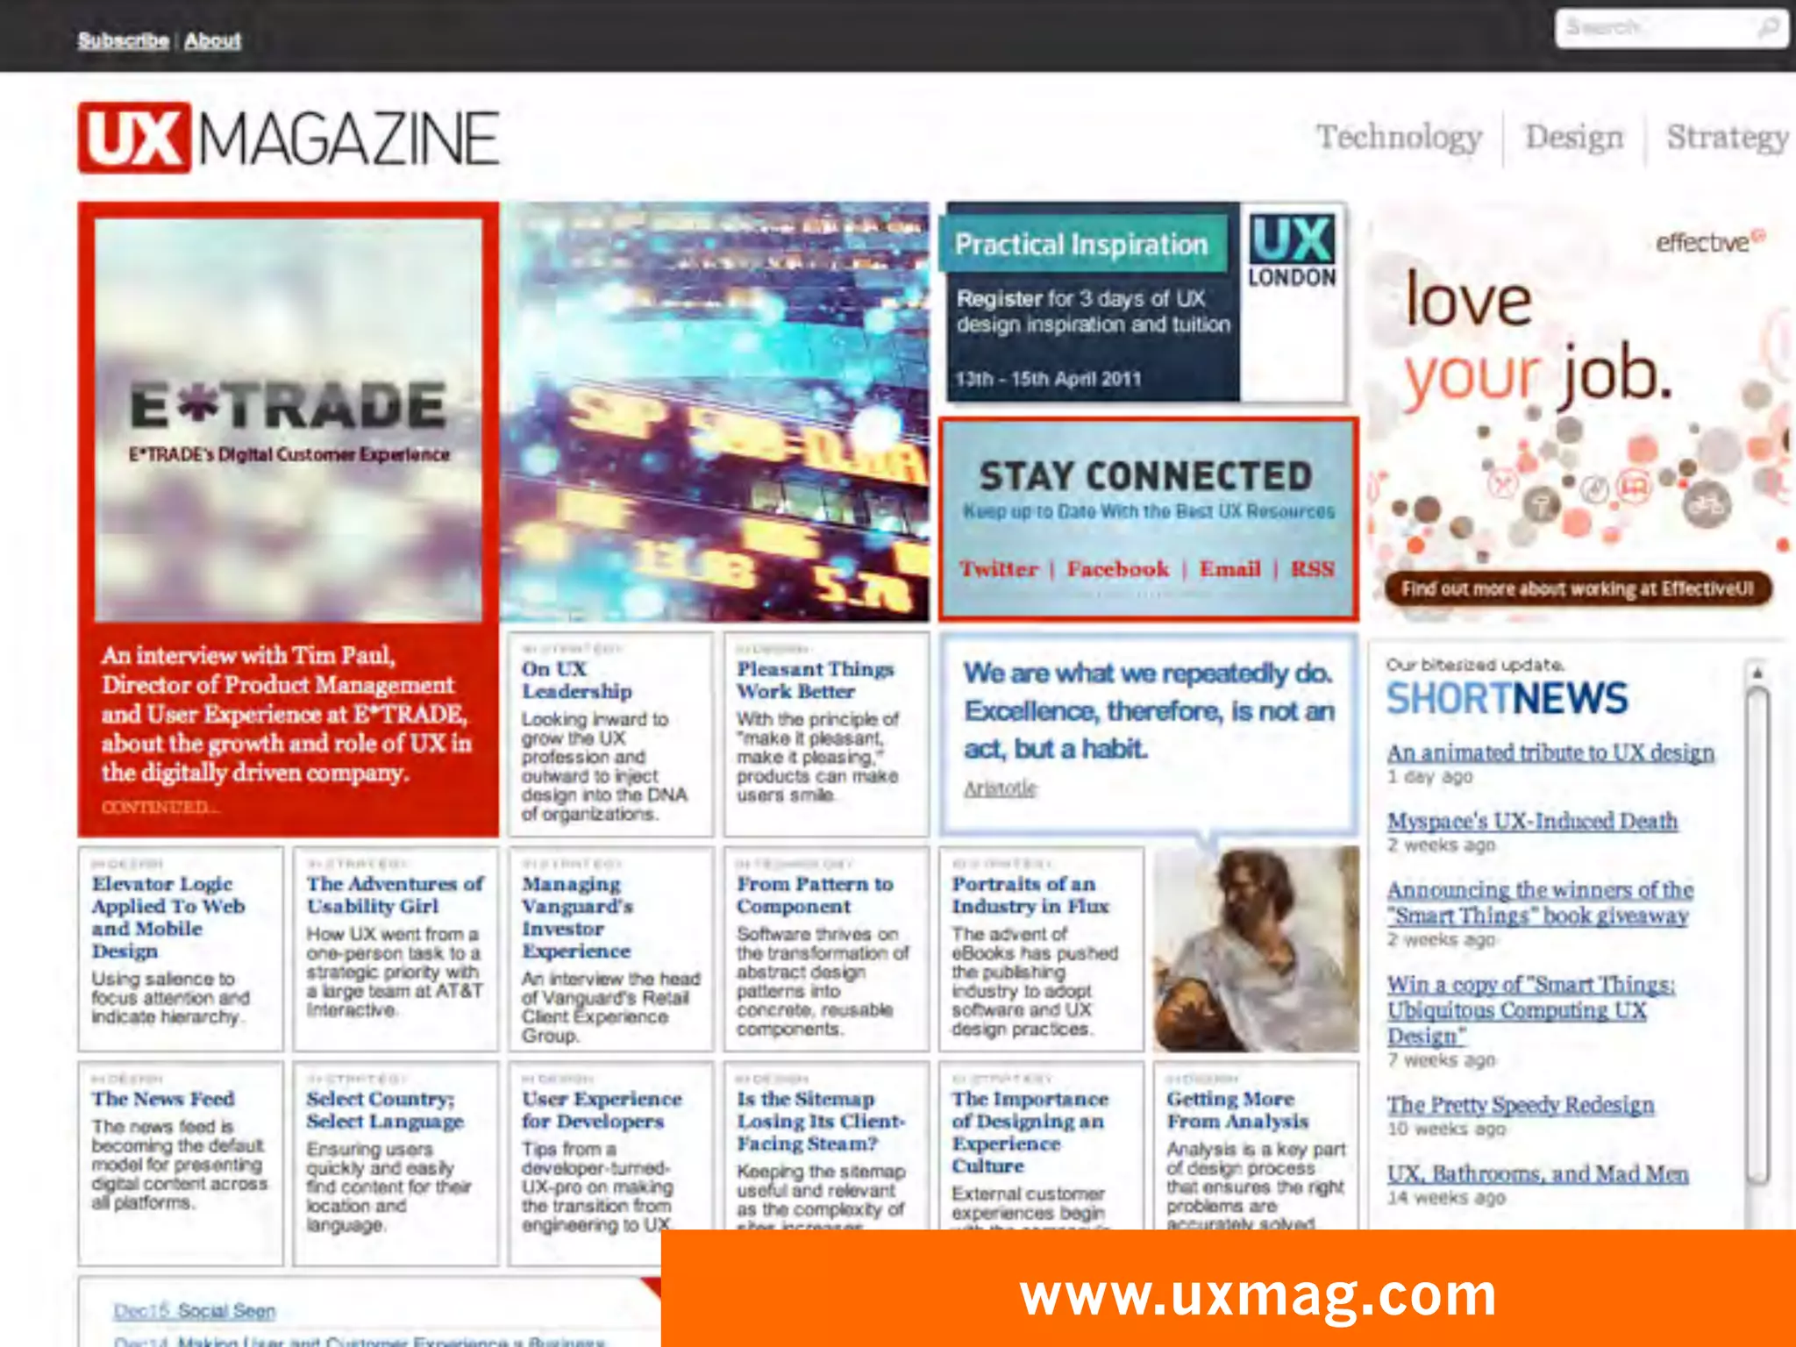Viewport: 1796px width, 1347px height.
Task: Open The Pretty Speedy Redesign news item
Action: click(x=1521, y=1105)
